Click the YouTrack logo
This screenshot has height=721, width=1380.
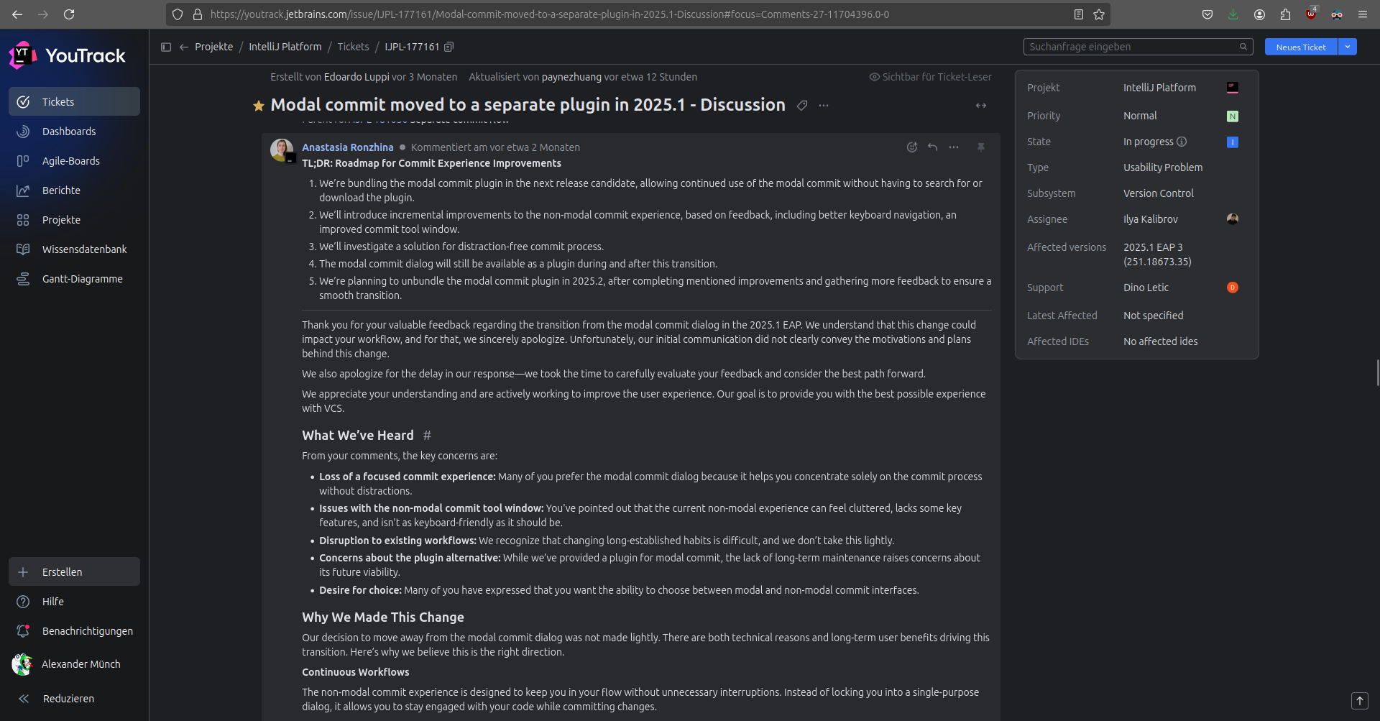67,55
